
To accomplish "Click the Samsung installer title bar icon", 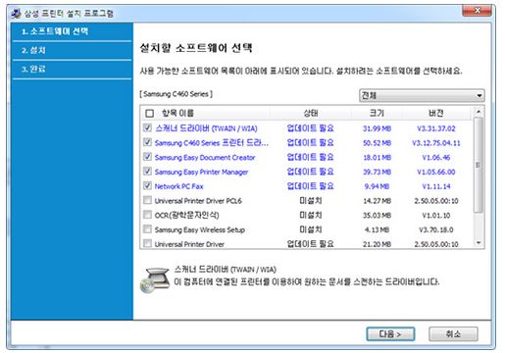I will [16, 14].
